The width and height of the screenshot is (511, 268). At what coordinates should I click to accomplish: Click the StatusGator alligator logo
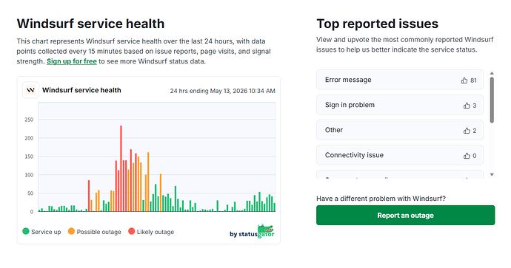[266, 230]
